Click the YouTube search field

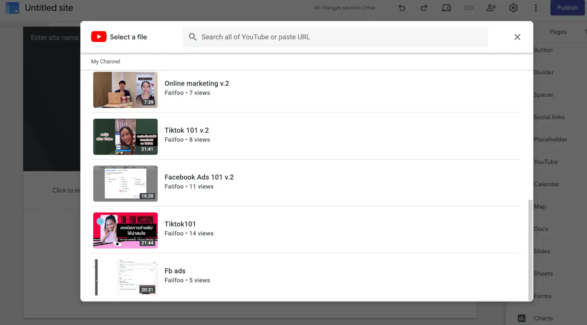pos(335,37)
